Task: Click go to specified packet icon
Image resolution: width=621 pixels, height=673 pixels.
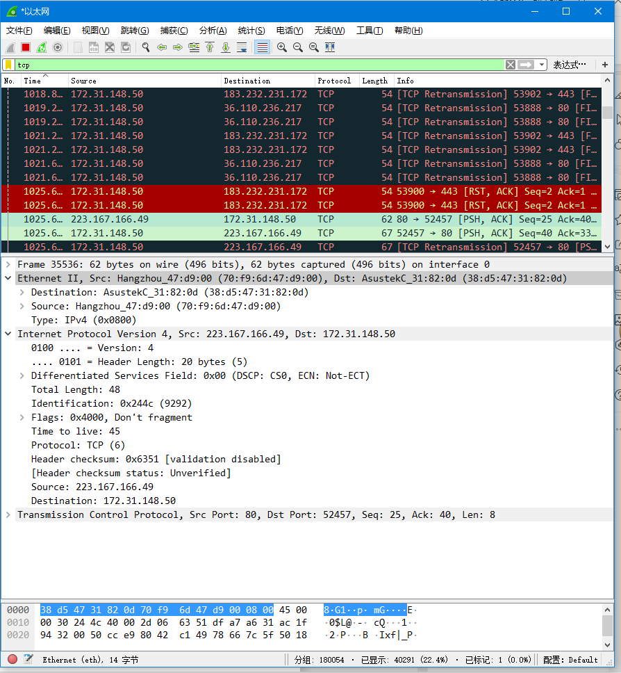Action: tap(194, 48)
